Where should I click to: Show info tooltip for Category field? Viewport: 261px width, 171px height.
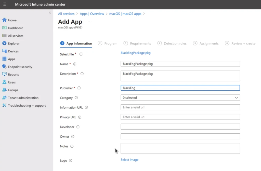(x=76, y=98)
